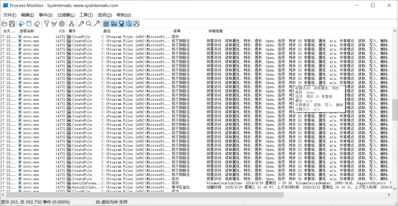Click the 由 虚拟内存 支持 status entry

point(112,202)
